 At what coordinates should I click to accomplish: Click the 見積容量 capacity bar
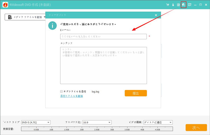pyautogui.click(x=97, y=129)
